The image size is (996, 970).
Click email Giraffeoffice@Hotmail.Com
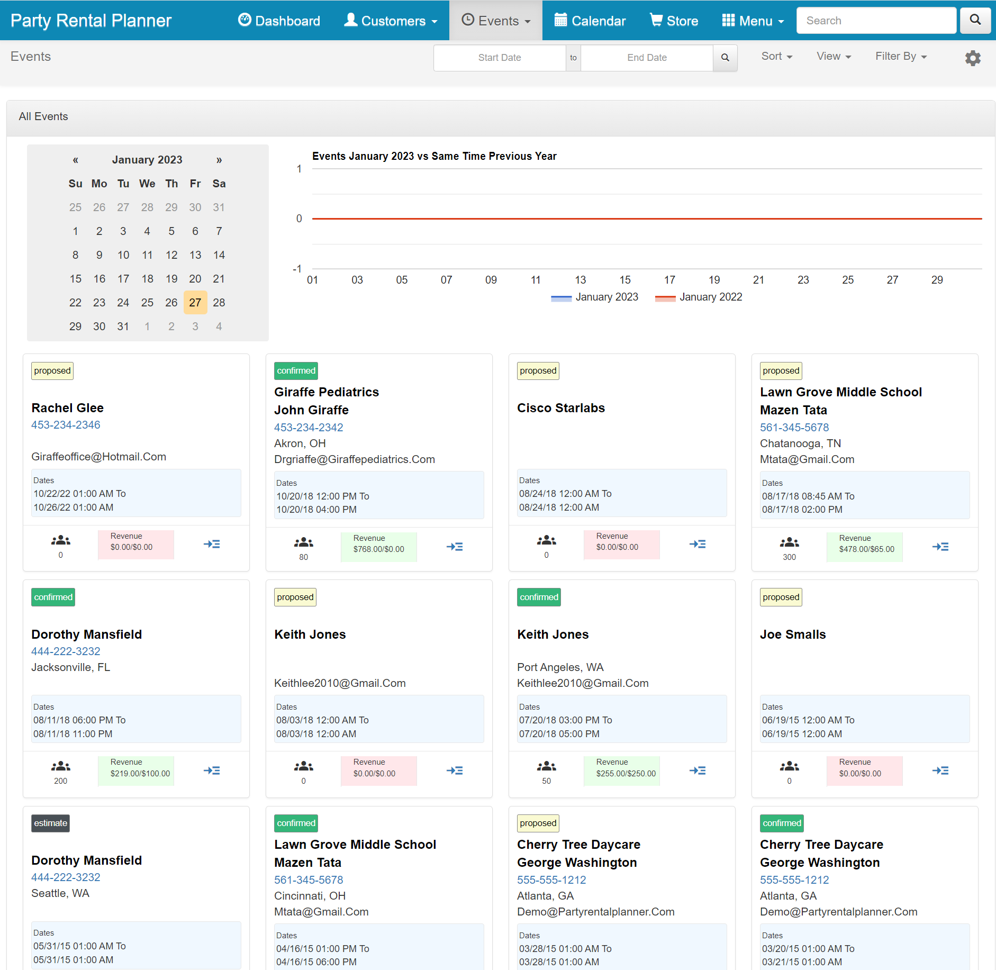click(98, 457)
